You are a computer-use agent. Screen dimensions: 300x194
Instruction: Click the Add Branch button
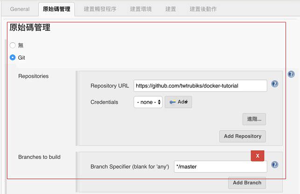tap(247, 183)
